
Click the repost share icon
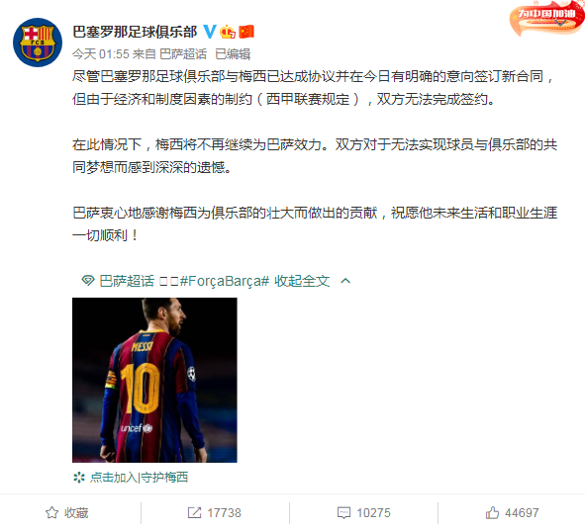click(194, 512)
